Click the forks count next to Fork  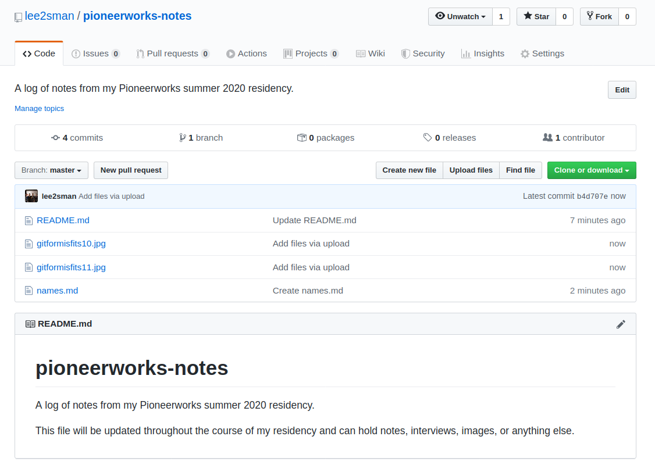coord(627,17)
